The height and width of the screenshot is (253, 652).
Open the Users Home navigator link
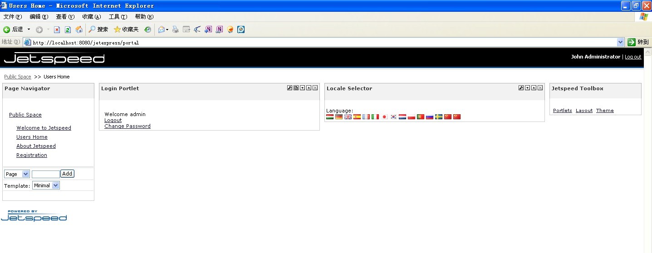[32, 137]
